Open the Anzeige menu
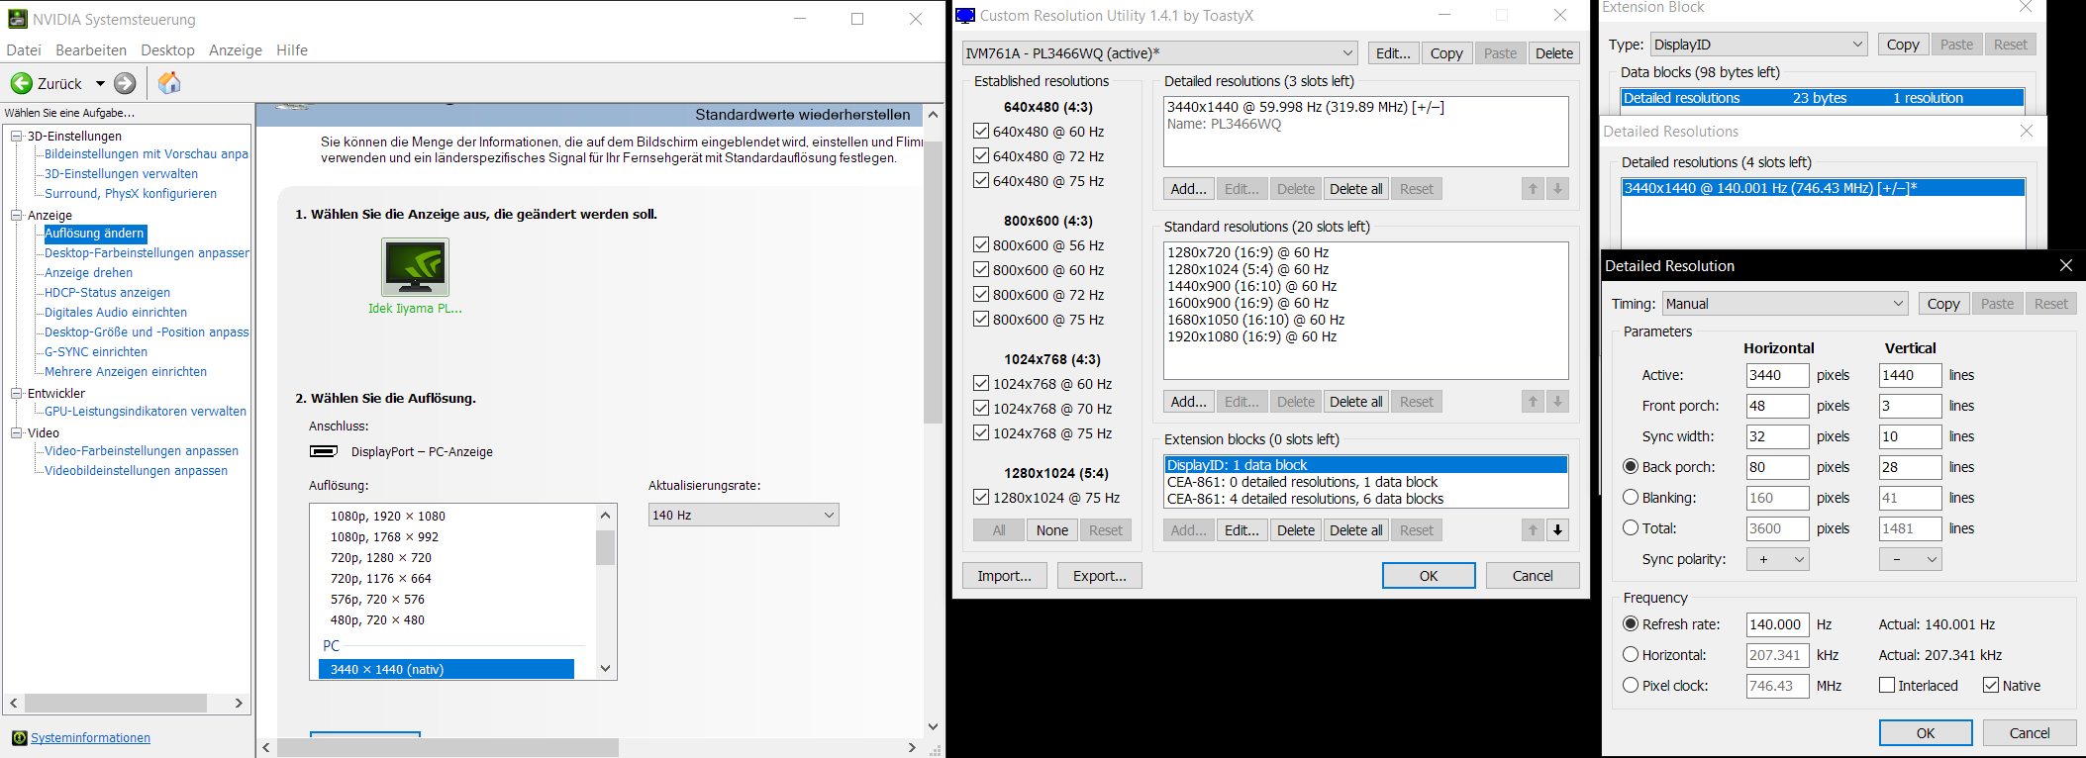 pos(236,50)
